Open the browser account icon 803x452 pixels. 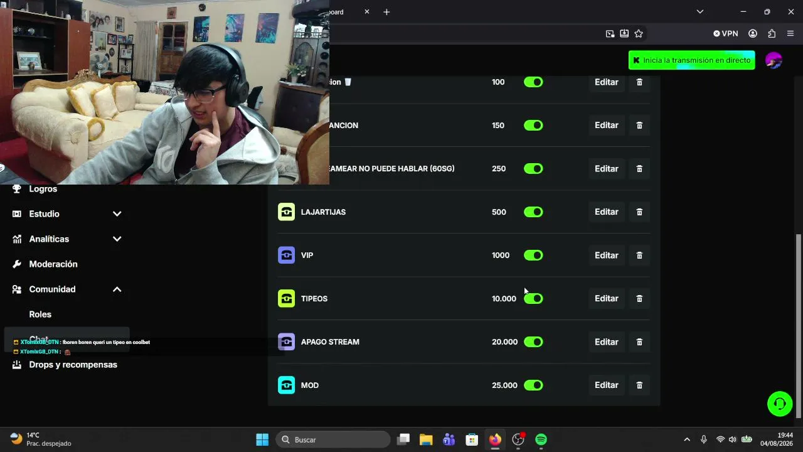coord(753,34)
